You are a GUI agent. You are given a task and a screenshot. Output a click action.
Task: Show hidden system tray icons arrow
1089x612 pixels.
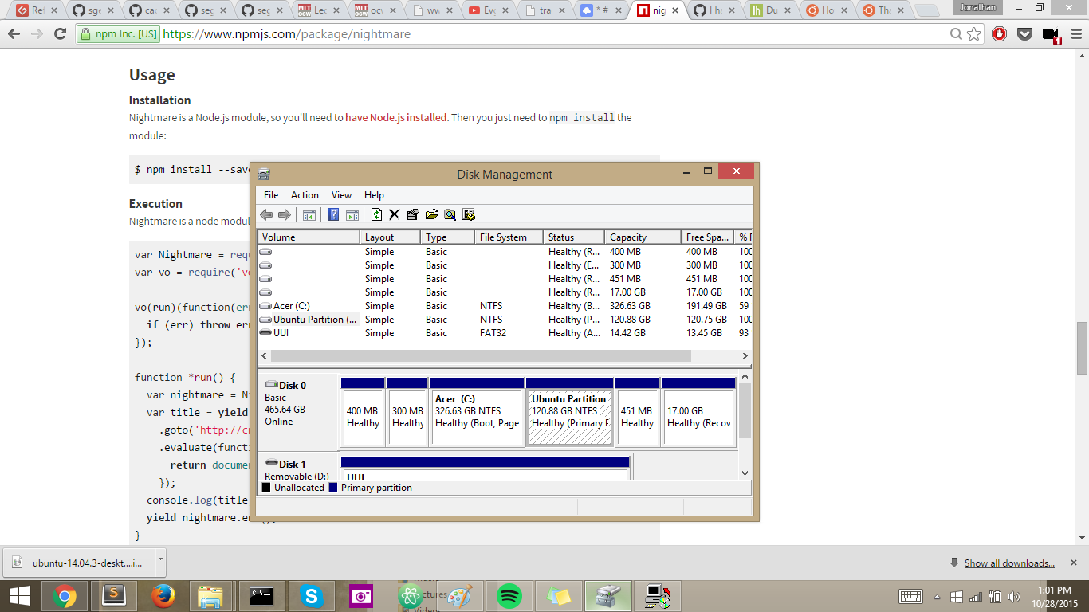(938, 597)
